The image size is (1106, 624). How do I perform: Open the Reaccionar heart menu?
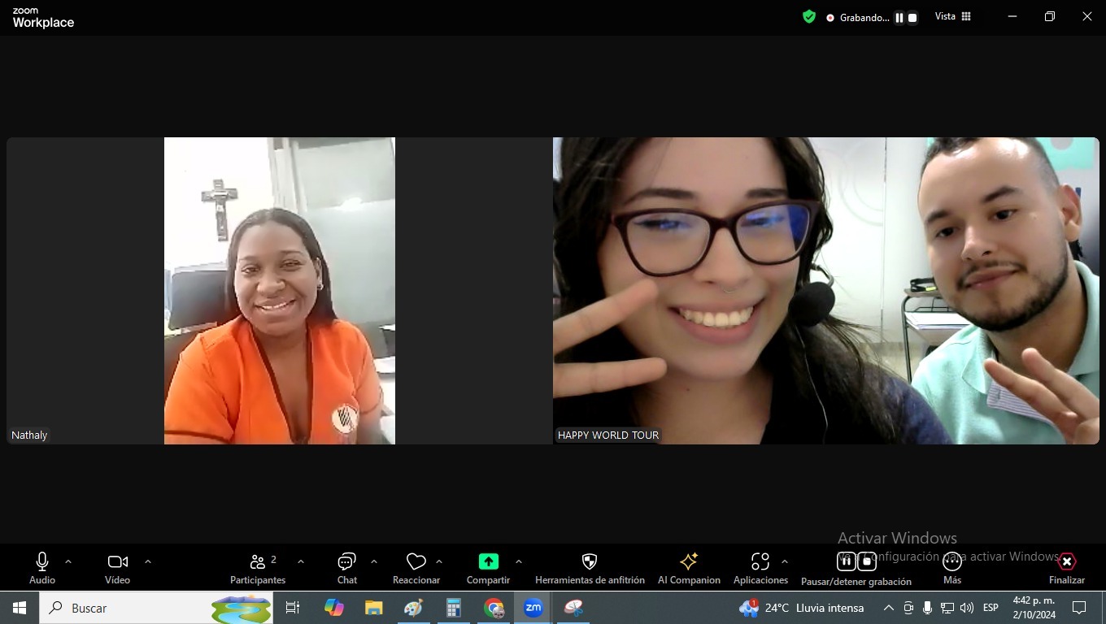(416, 568)
